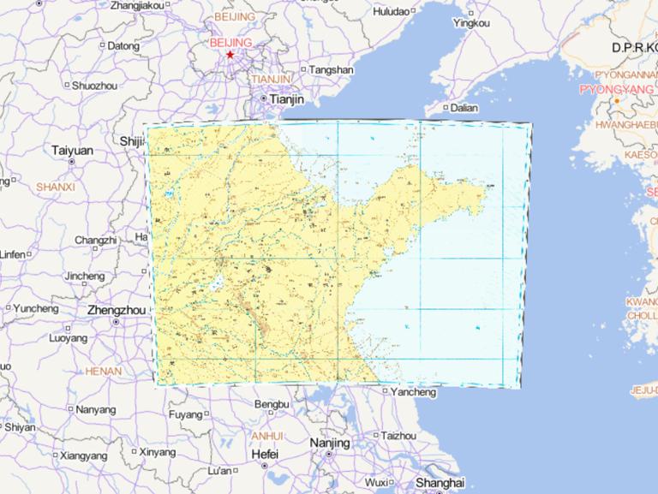
Task: Click the circle marker below Taiyuan label
Action: [72, 162]
